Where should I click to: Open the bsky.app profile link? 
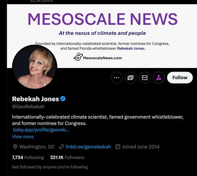(41, 130)
